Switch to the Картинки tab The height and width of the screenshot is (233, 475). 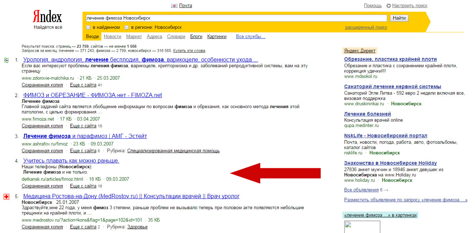[217, 37]
